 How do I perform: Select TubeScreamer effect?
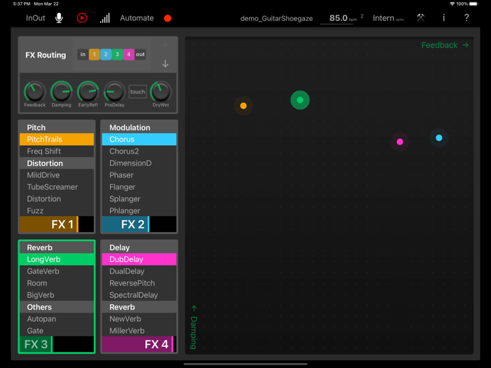[57, 187]
